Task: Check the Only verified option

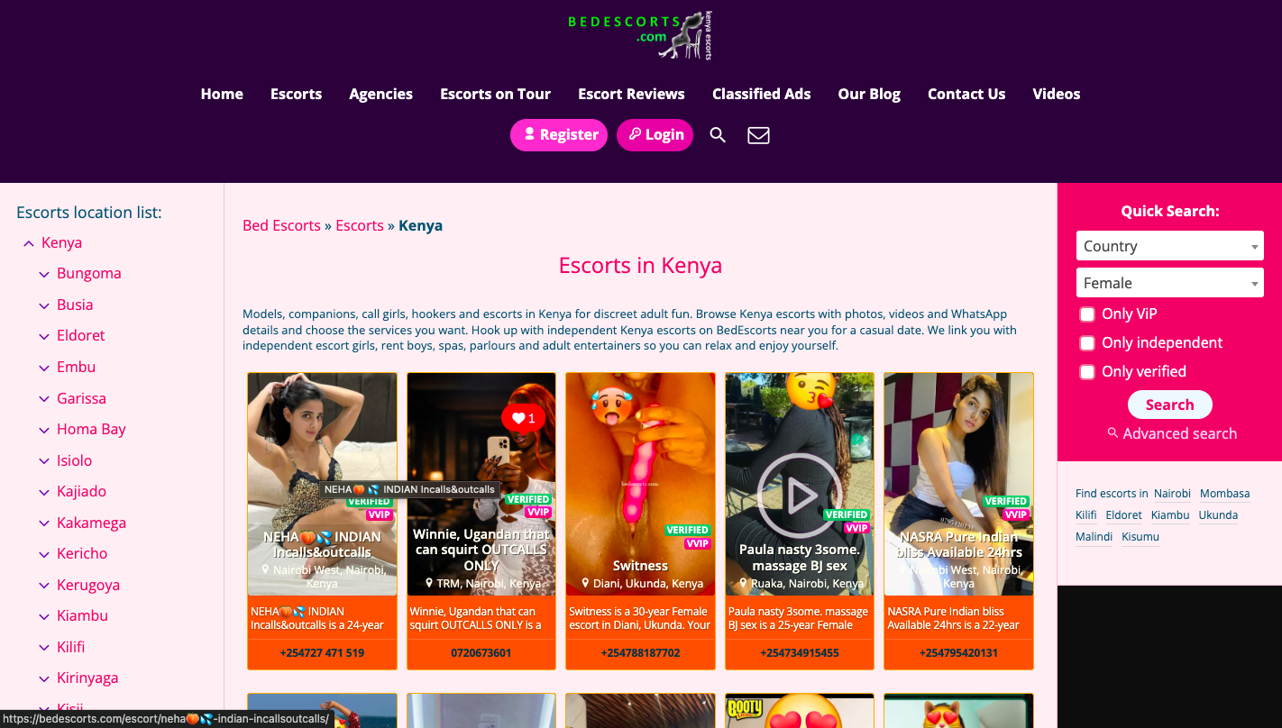Action: (x=1087, y=372)
